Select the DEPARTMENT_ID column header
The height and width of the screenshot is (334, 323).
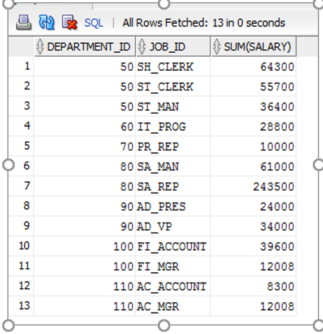tap(85, 46)
